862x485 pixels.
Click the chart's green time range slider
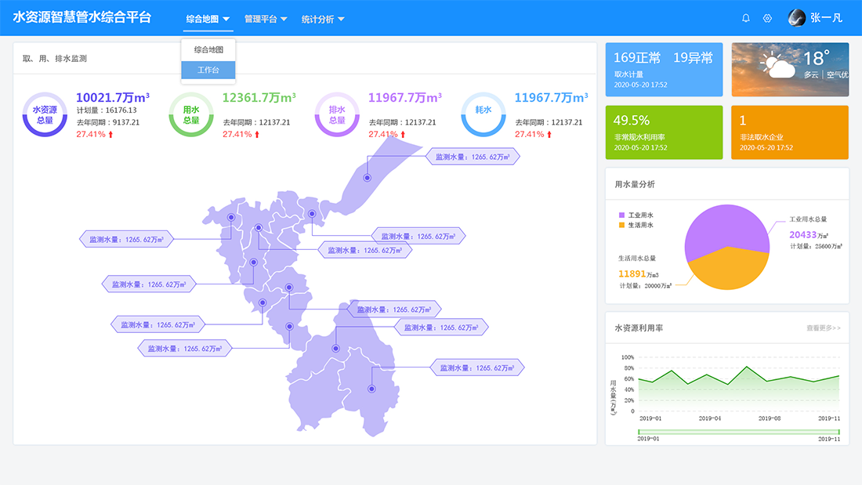coord(738,432)
